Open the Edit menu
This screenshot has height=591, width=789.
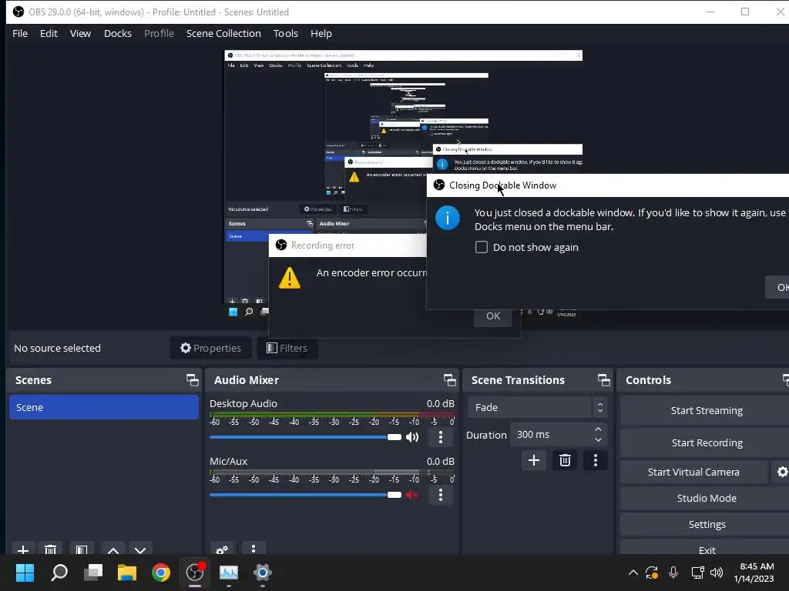(49, 33)
